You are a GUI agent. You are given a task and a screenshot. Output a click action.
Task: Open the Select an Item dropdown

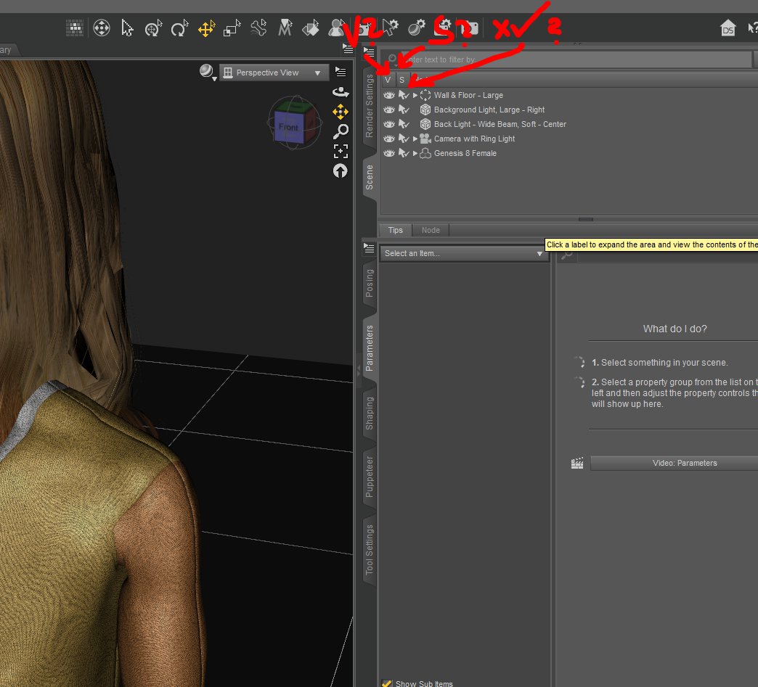tap(464, 253)
